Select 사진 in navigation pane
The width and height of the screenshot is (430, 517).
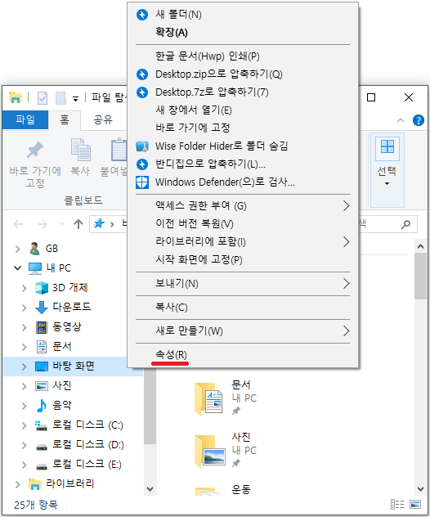pyautogui.click(x=61, y=385)
